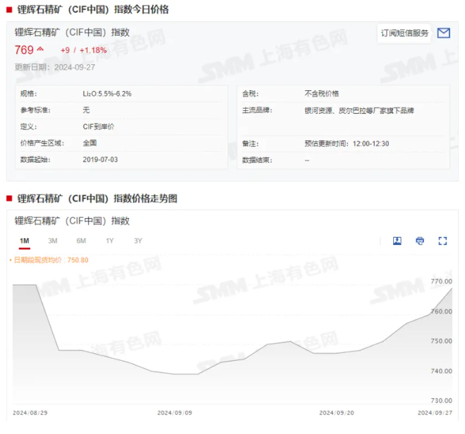
Task: Show the 6M price trend
Action: [x=81, y=241]
